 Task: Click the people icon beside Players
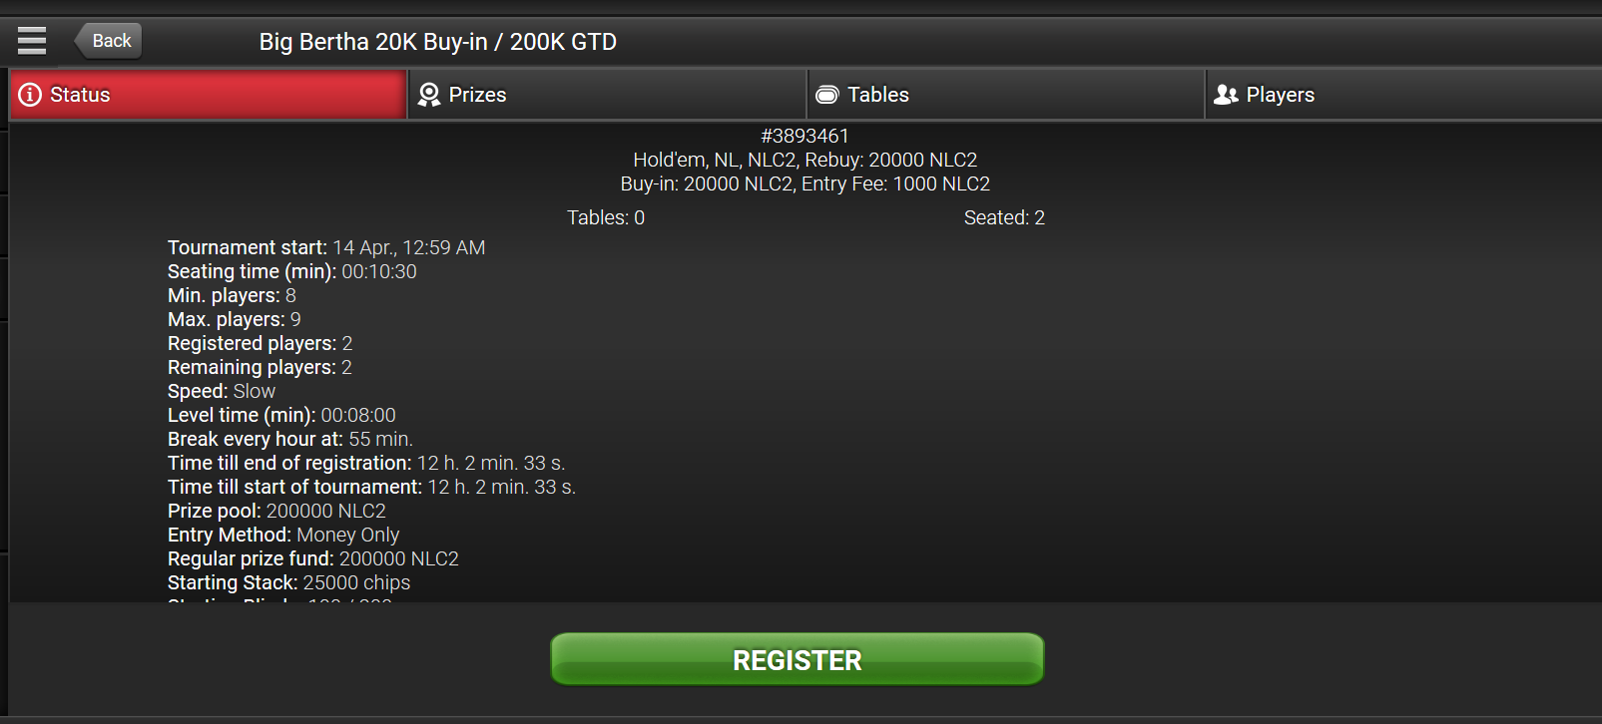pyautogui.click(x=1226, y=95)
